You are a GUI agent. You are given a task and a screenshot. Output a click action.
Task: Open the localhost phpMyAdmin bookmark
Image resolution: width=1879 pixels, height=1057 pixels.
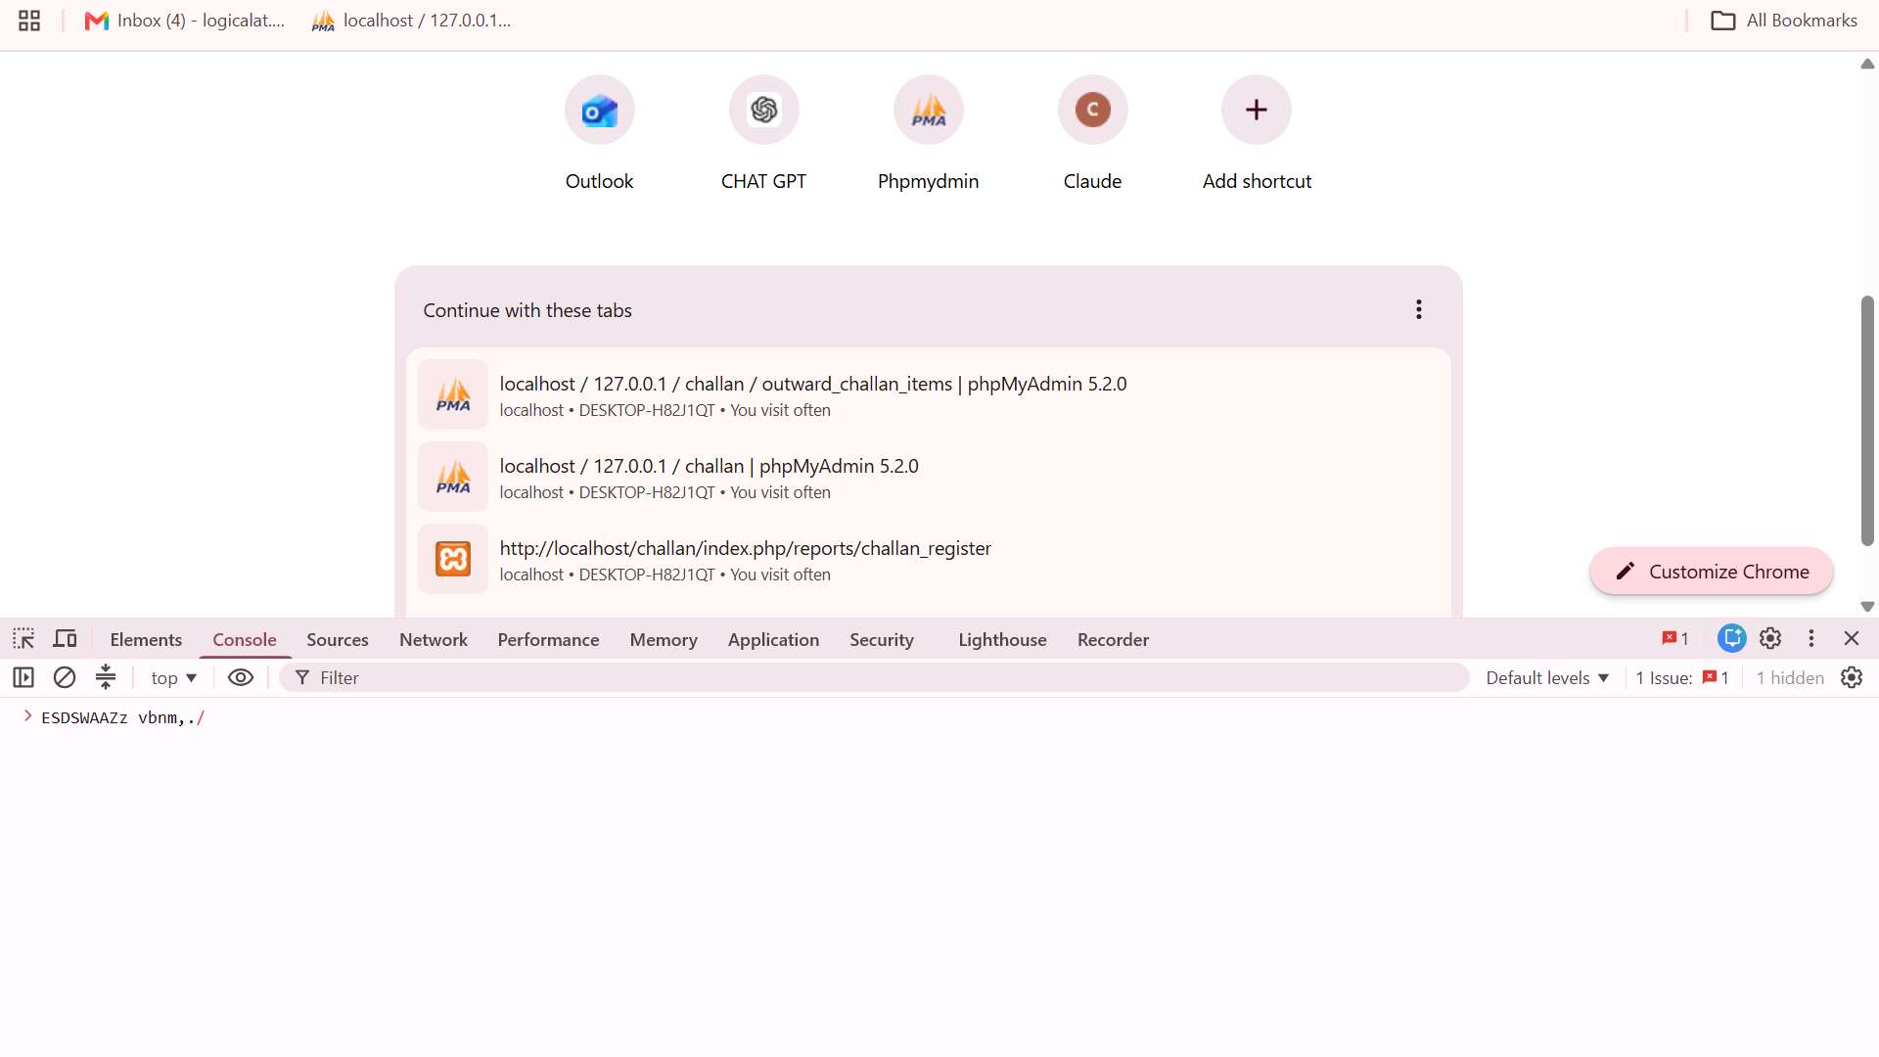point(412,21)
